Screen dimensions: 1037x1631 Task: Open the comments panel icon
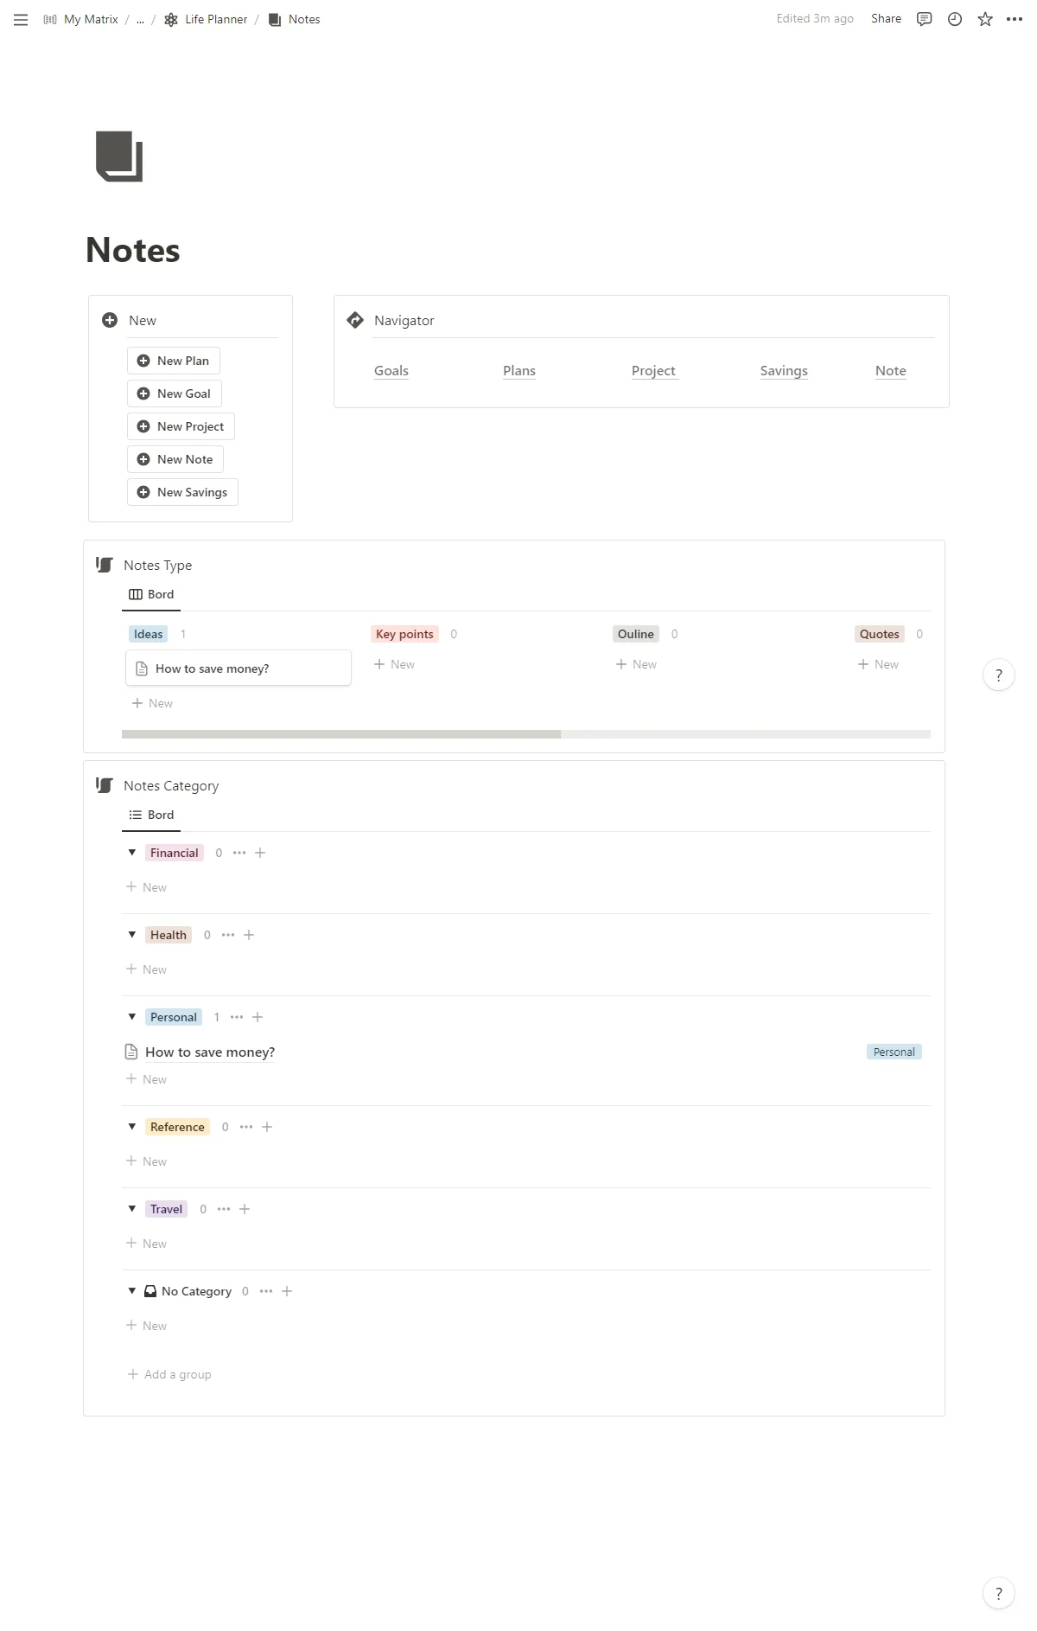pos(924,19)
